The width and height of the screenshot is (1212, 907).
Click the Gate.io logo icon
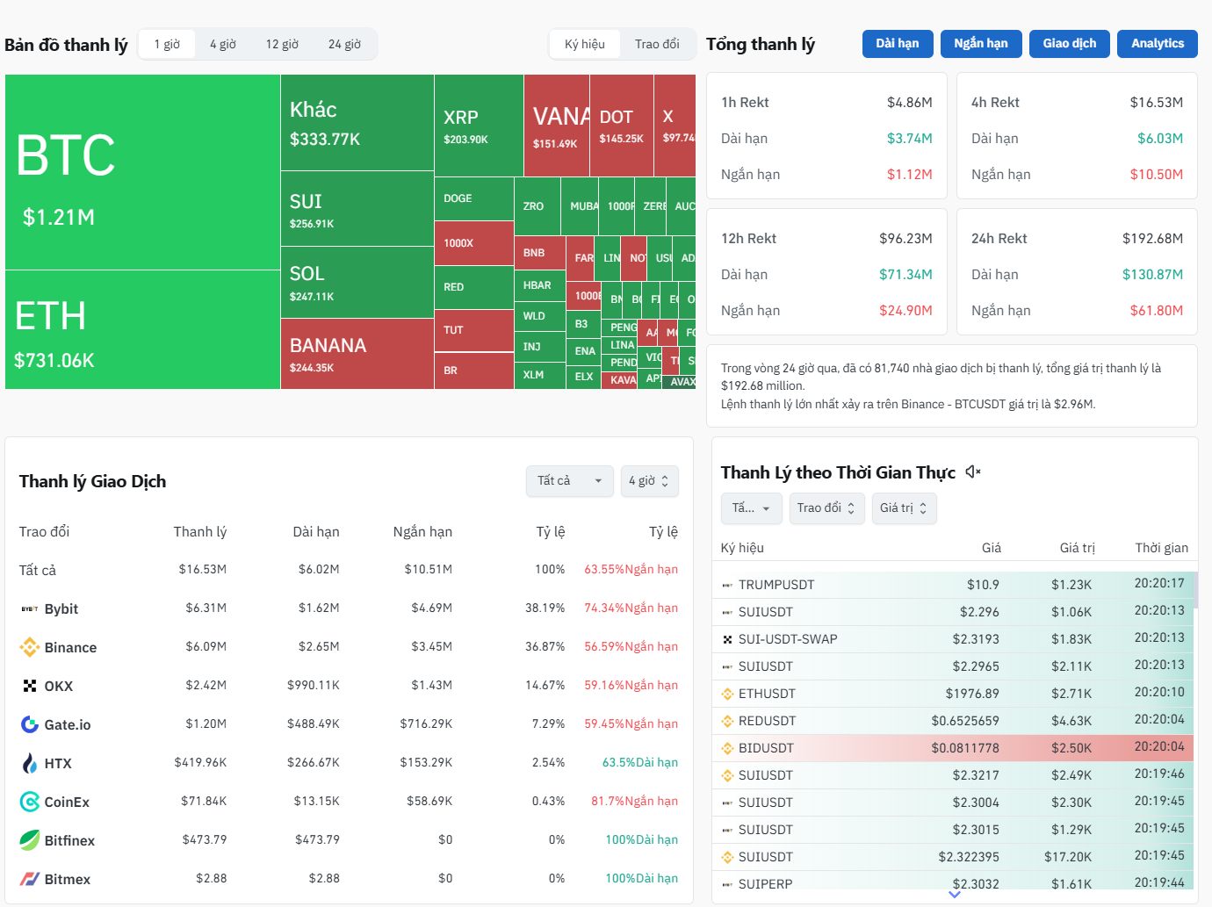(x=29, y=724)
